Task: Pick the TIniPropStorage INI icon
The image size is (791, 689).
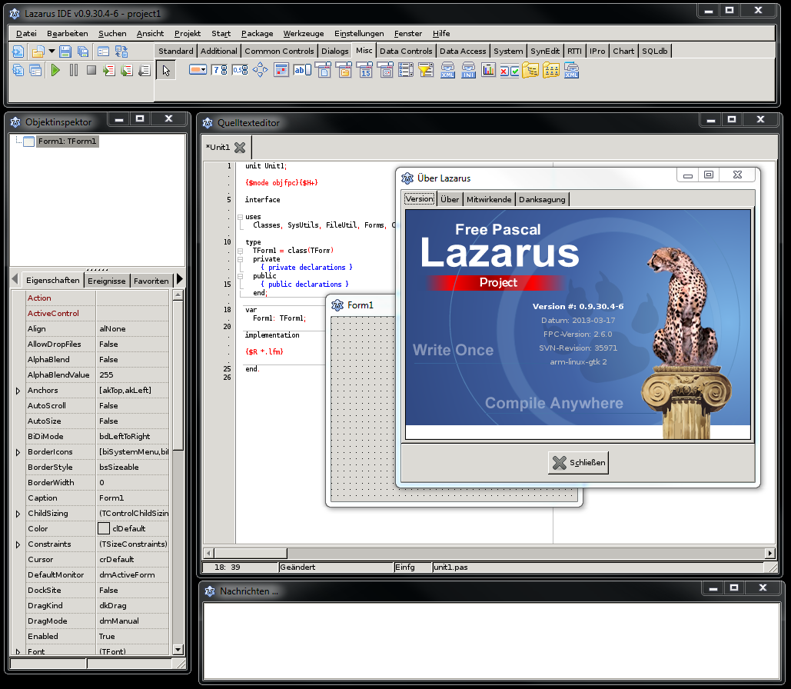Action: [x=468, y=70]
